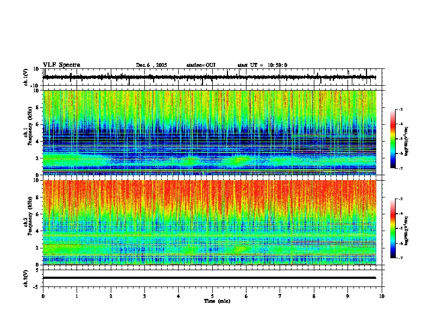Click the 'Time (min)' axis label
The image size is (430, 332).
click(x=217, y=301)
